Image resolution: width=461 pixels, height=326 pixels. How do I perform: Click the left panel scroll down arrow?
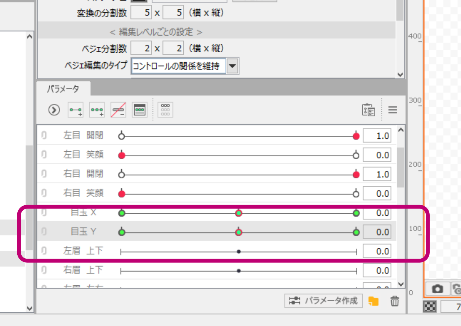30,308
